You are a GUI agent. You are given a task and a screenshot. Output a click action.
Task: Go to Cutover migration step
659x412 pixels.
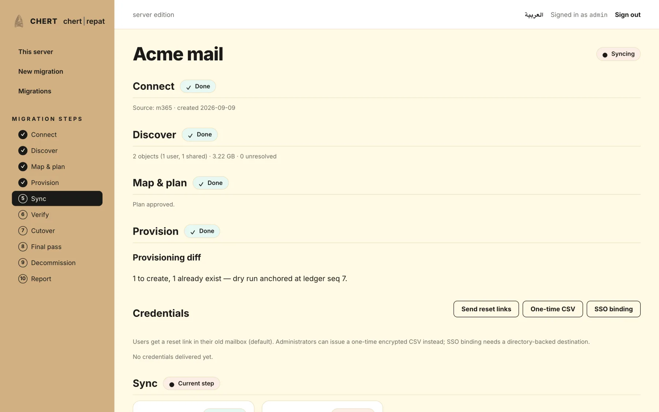[57, 231]
